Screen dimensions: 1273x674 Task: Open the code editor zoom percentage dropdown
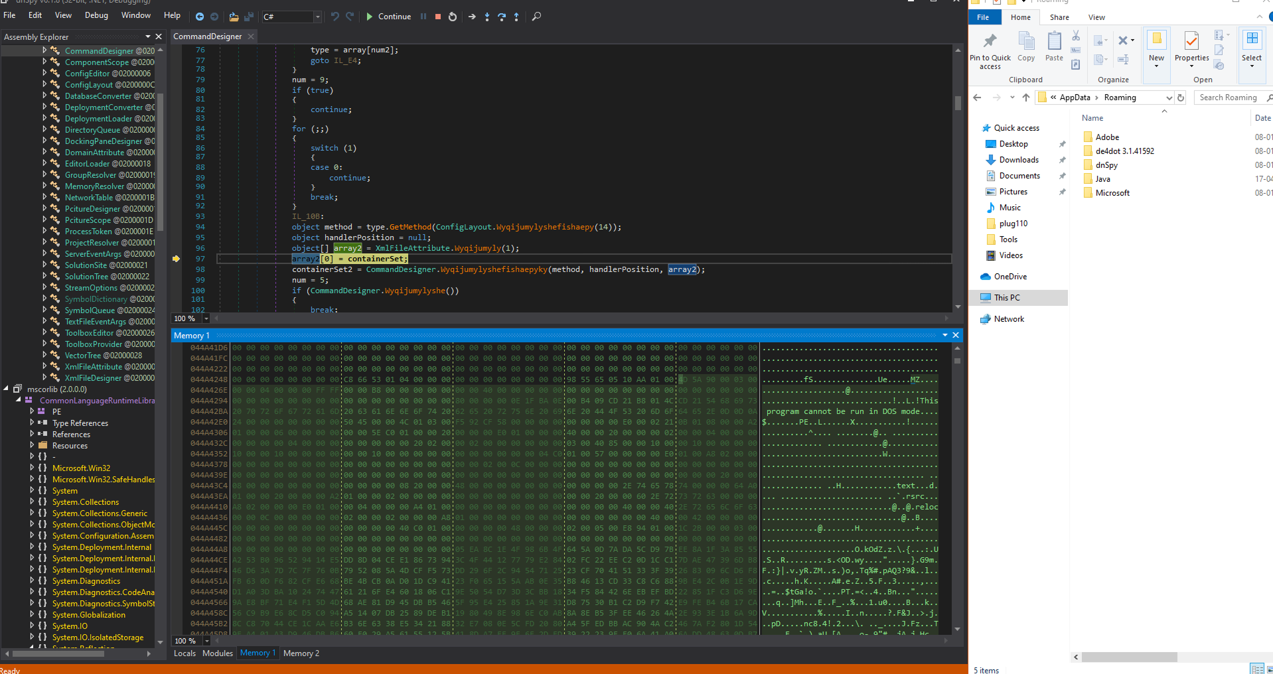click(206, 318)
